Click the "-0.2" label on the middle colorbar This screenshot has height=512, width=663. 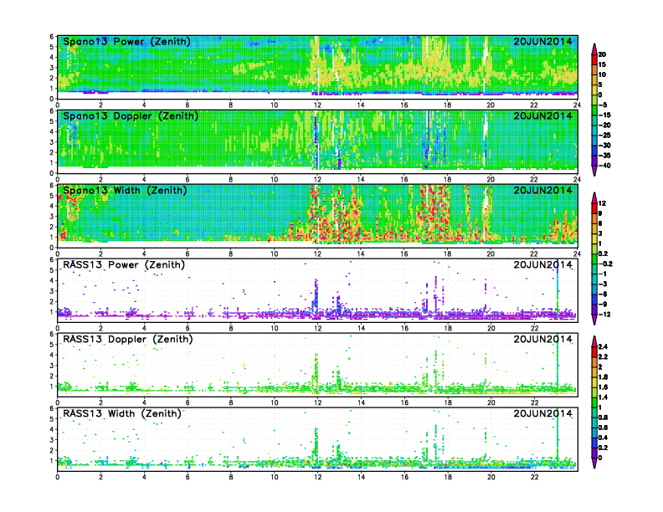point(605,264)
